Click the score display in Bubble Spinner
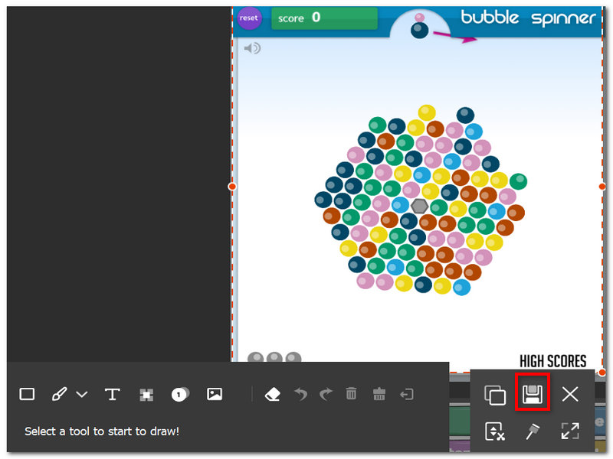This screenshot has width=613, height=459. pyautogui.click(x=324, y=18)
